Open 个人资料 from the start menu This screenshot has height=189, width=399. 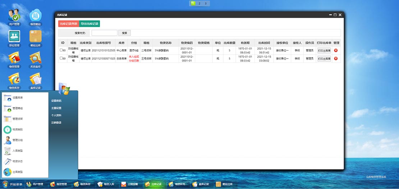(x=56, y=115)
